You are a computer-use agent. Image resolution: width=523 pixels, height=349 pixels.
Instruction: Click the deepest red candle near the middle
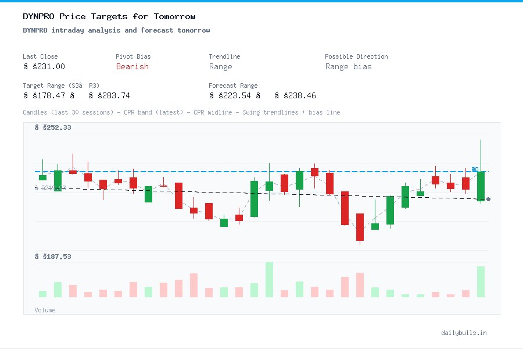[360, 227]
